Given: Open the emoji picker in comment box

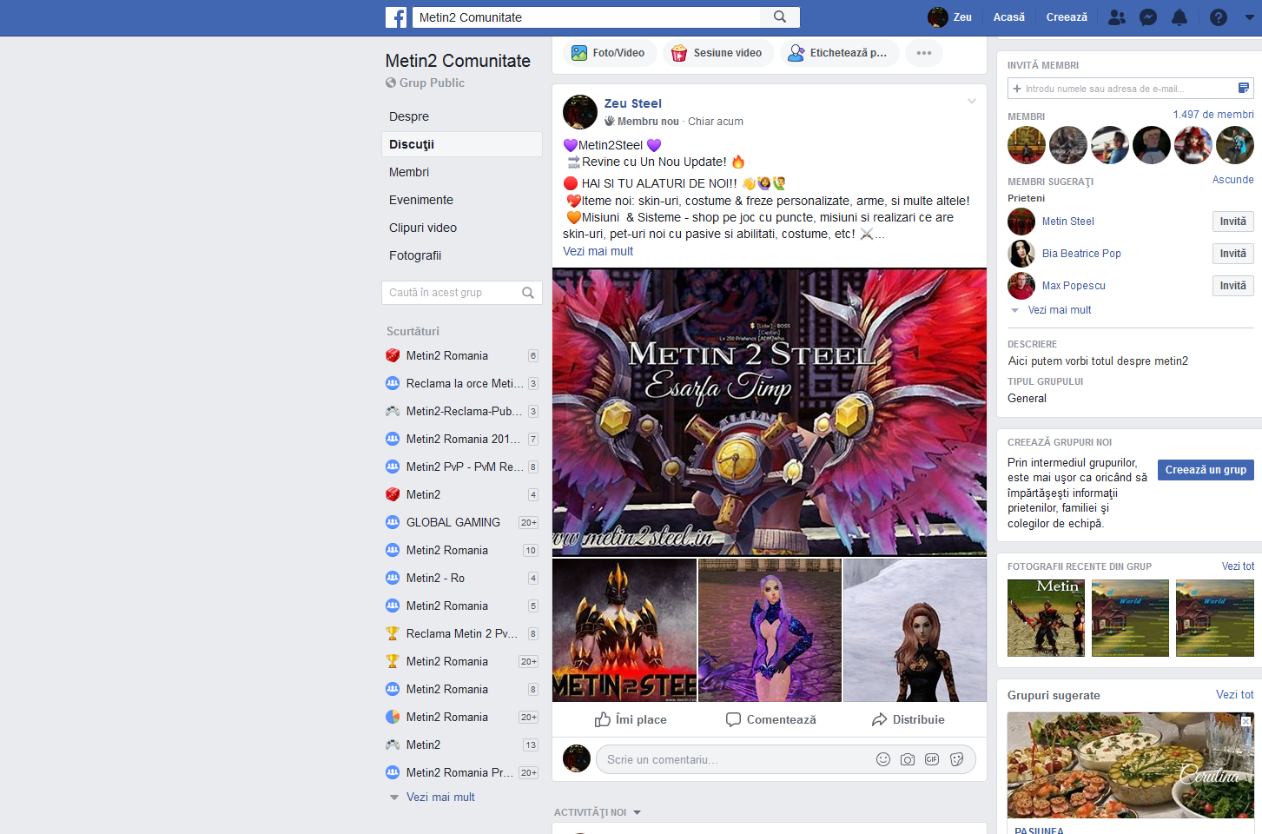Looking at the screenshot, I should (883, 759).
